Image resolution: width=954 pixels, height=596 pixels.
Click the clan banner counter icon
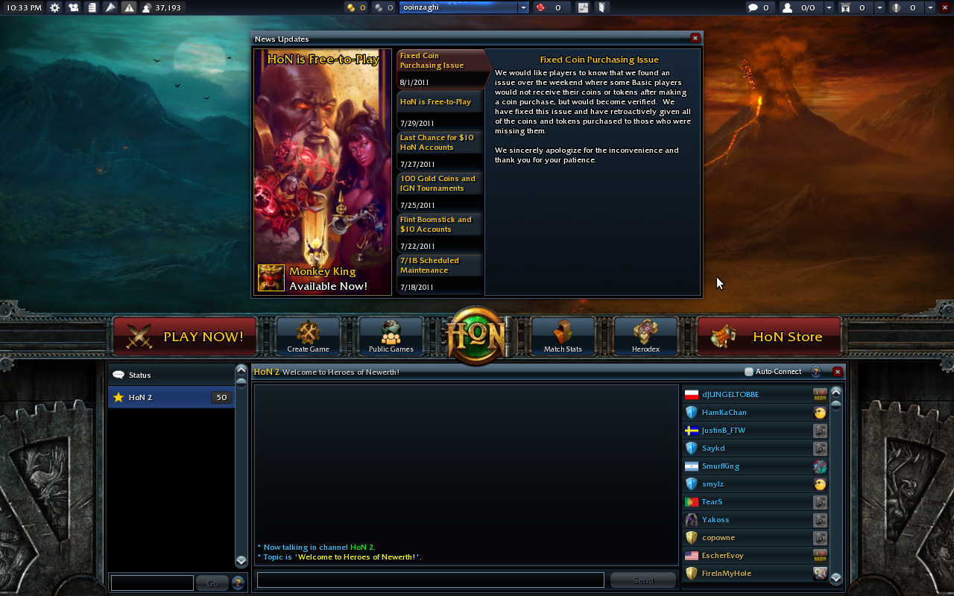click(x=846, y=7)
